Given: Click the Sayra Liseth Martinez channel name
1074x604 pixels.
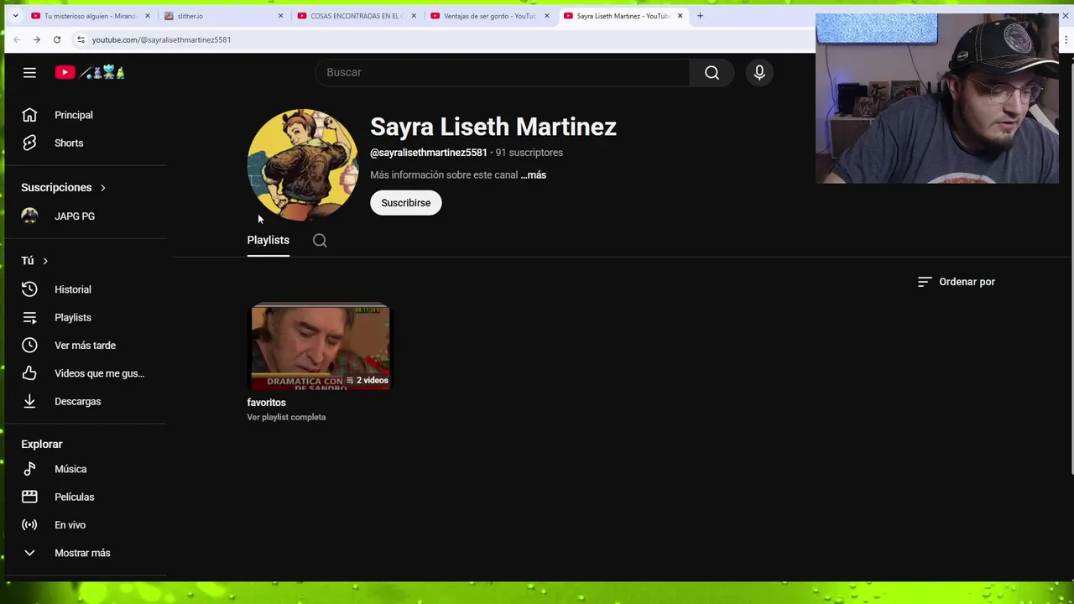Looking at the screenshot, I should pos(493,127).
